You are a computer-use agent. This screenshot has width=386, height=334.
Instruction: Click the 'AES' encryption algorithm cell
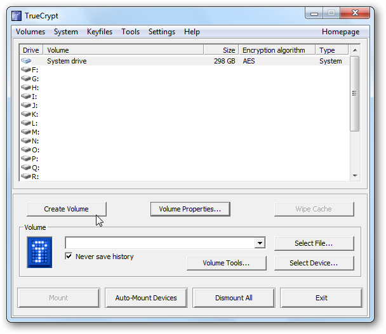(x=249, y=61)
